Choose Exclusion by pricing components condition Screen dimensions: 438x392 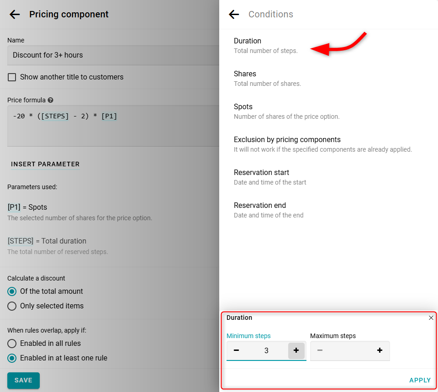click(x=287, y=140)
